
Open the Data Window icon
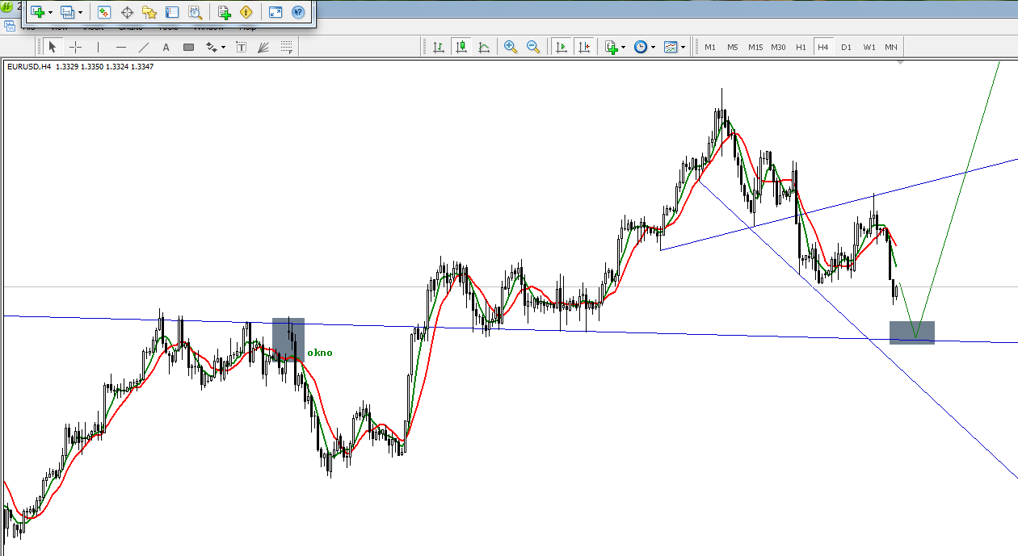(x=127, y=12)
